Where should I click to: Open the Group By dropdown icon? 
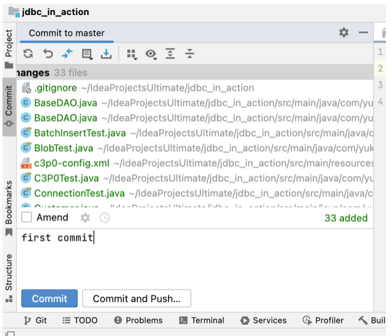(132, 55)
